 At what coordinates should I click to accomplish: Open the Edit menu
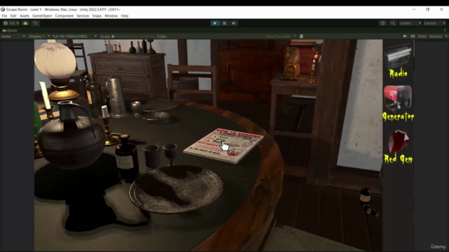(13, 15)
